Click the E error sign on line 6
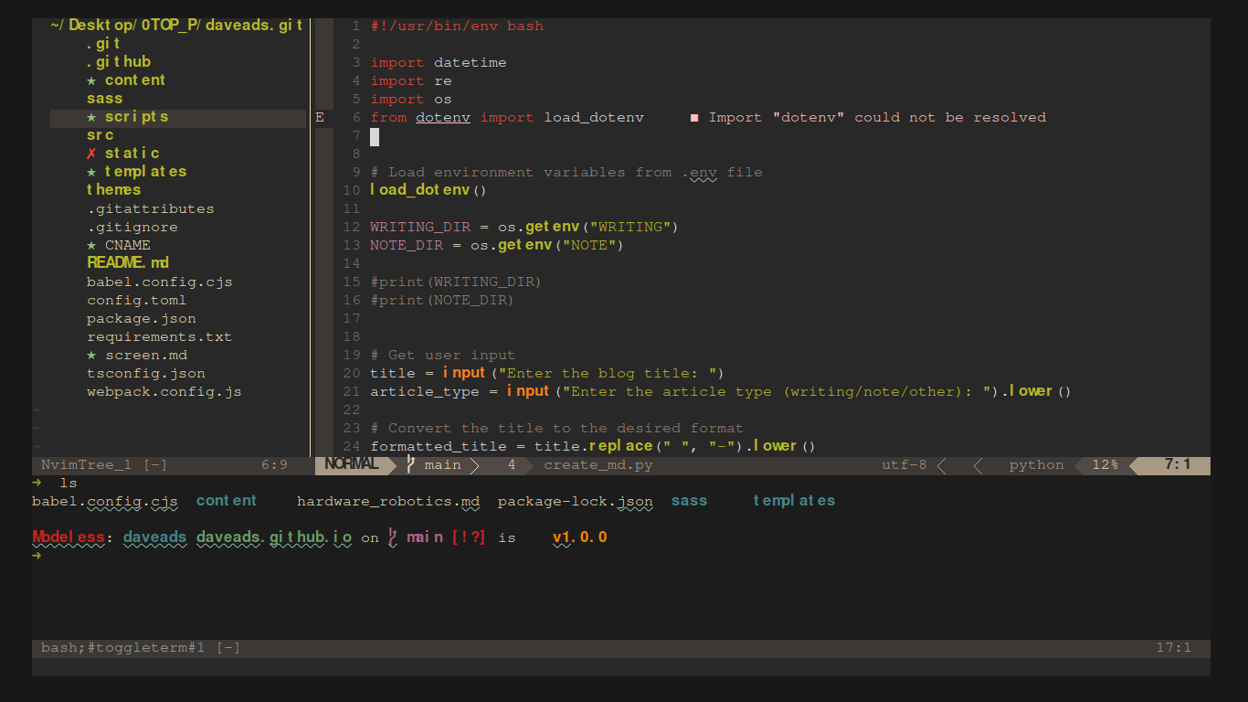This screenshot has width=1248, height=702. (x=320, y=117)
